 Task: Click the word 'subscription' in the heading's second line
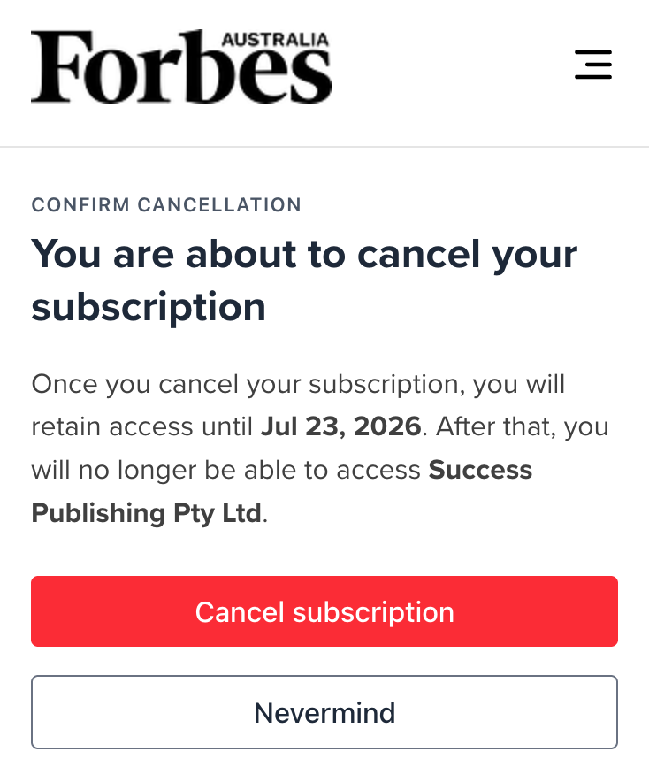(149, 306)
